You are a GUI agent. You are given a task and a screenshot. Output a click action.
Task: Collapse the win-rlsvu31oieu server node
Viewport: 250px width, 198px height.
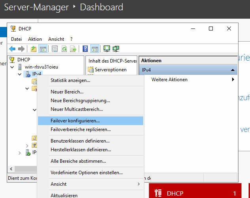point(12,67)
